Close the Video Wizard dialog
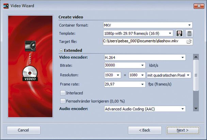 click(x=199, y=6)
